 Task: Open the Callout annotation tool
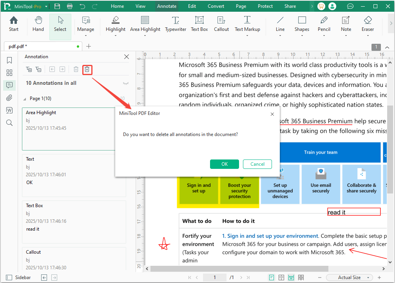(221, 23)
